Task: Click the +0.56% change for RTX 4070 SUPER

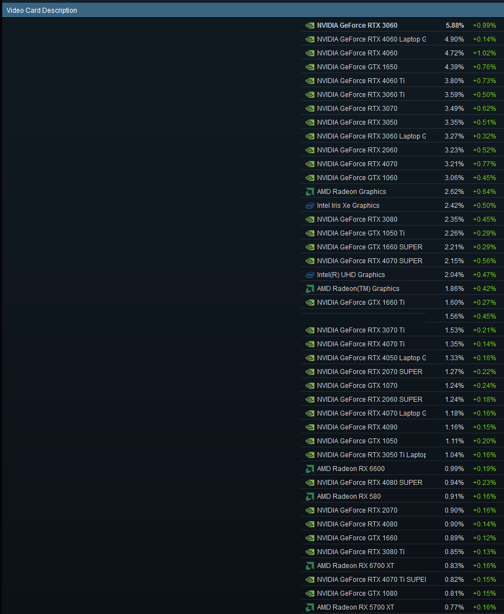Action: pos(485,261)
